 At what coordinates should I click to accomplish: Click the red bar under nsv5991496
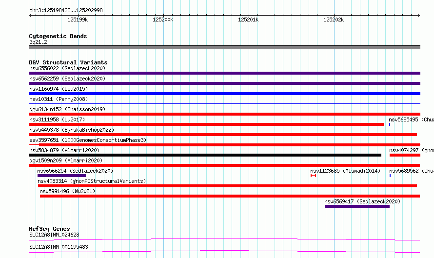(x=230, y=196)
